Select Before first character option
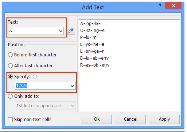Viewport: 187px width, 132px height. pyautogui.click(x=10, y=55)
